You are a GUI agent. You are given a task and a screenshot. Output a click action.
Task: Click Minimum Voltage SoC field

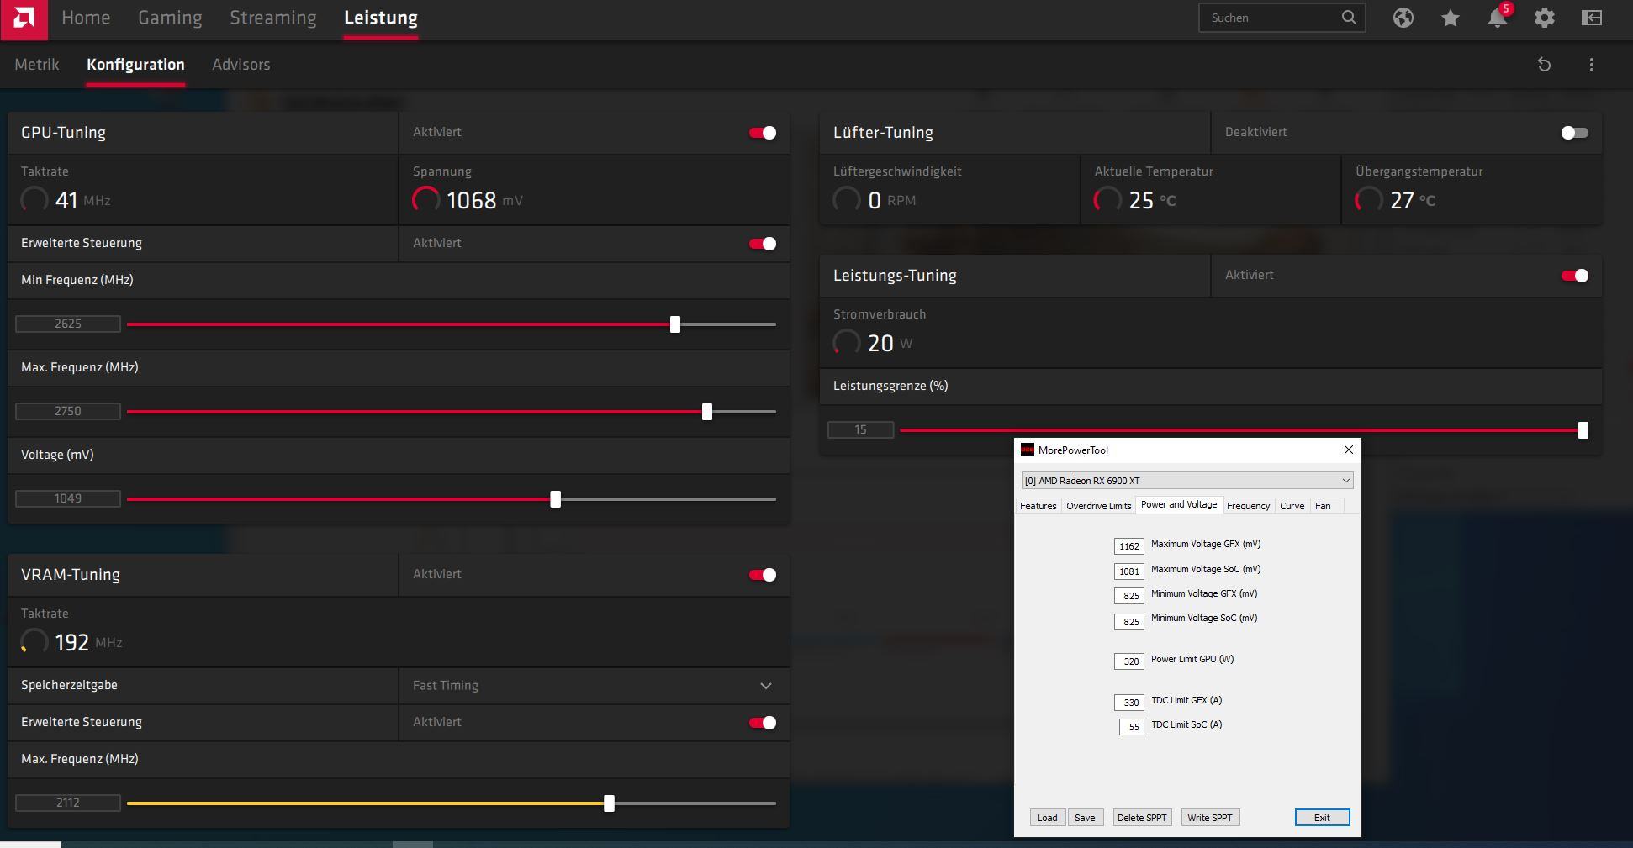click(1128, 622)
